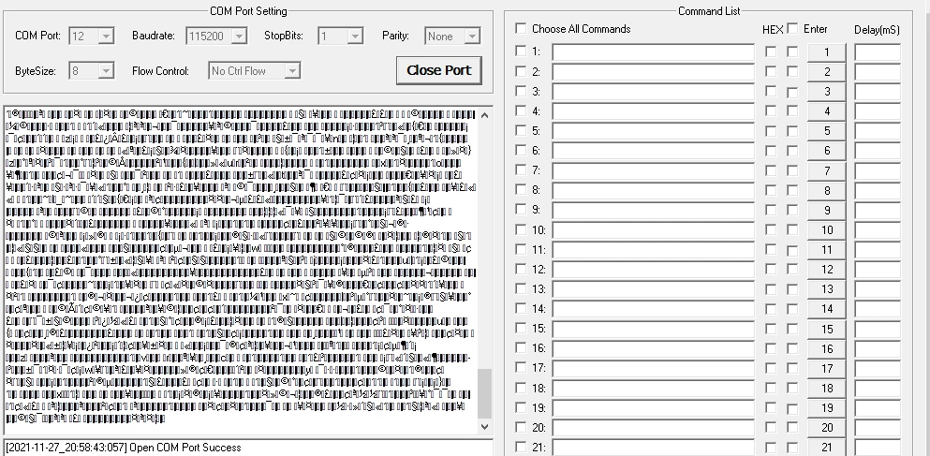Screen dimensions: 930x456
Task: Click the command 6 text field
Action: click(653, 151)
